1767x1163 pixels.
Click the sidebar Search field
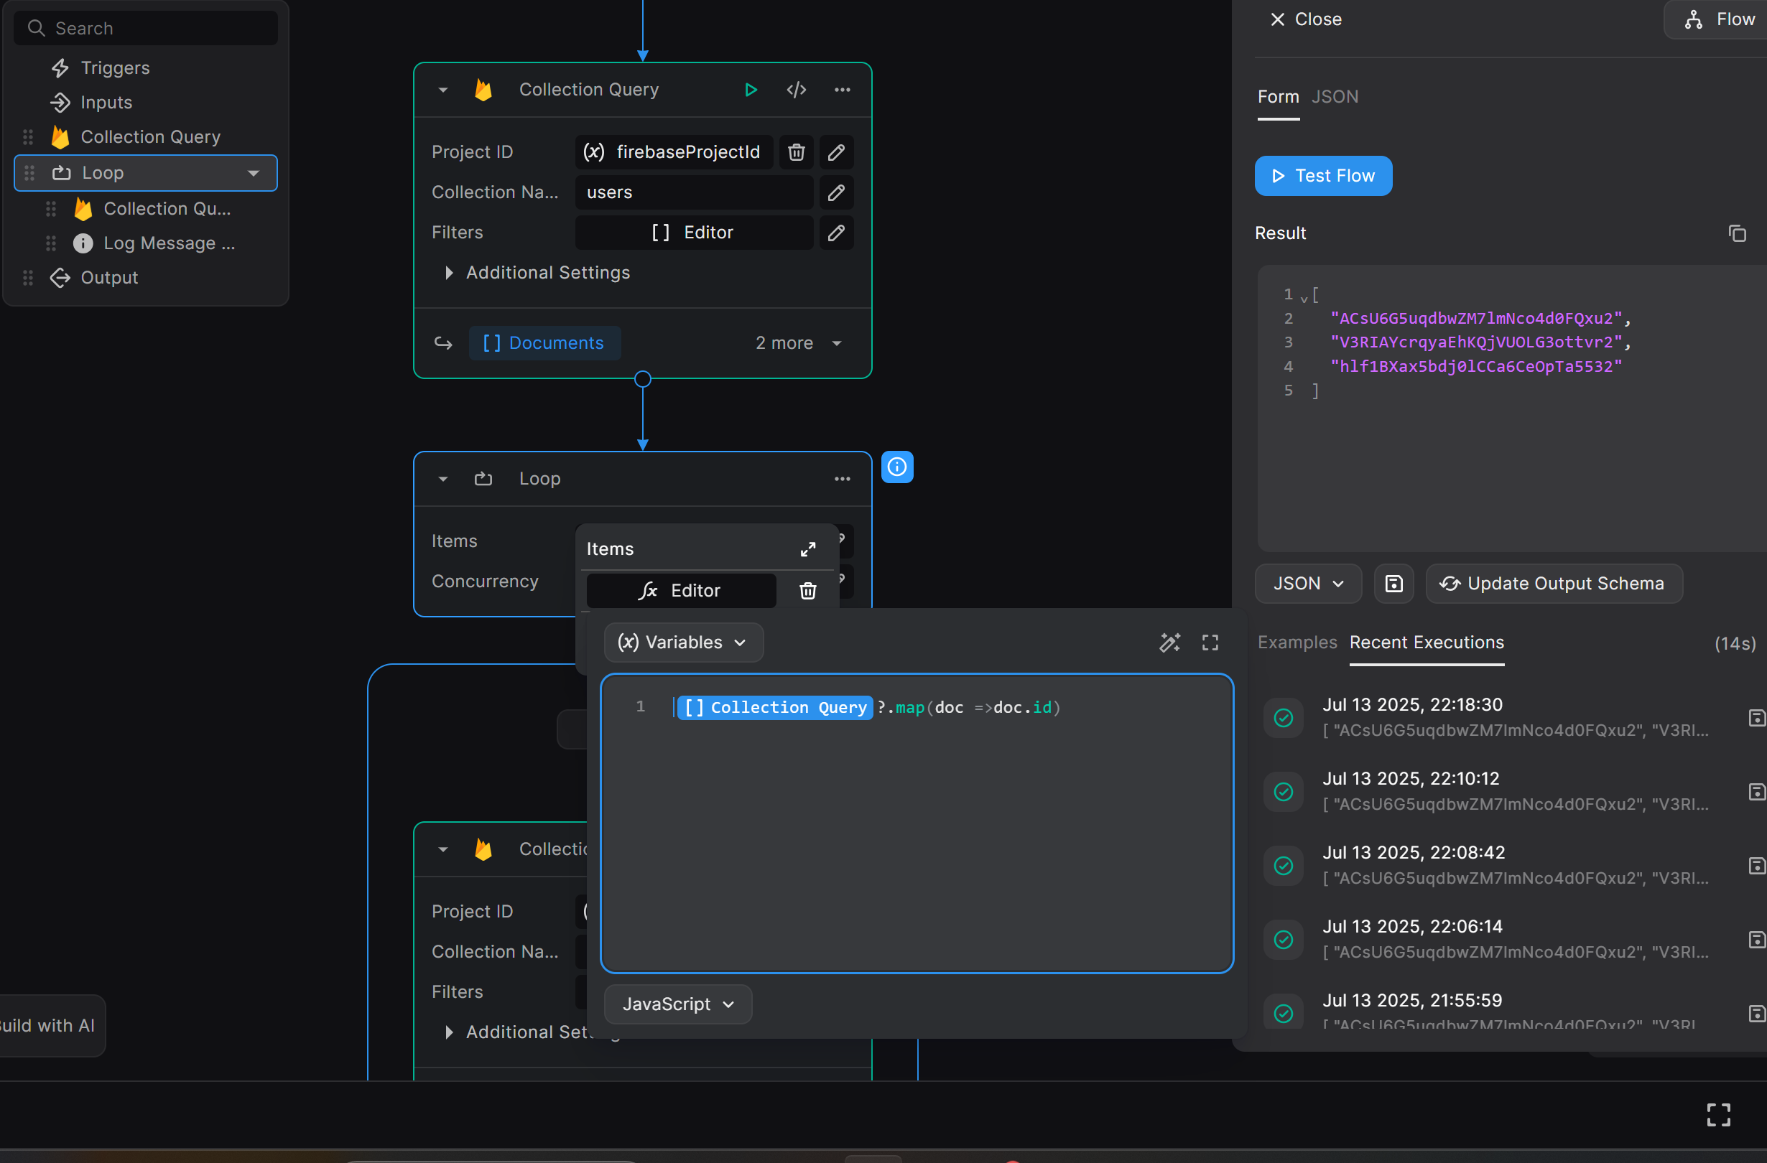click(x=146, y=28)
